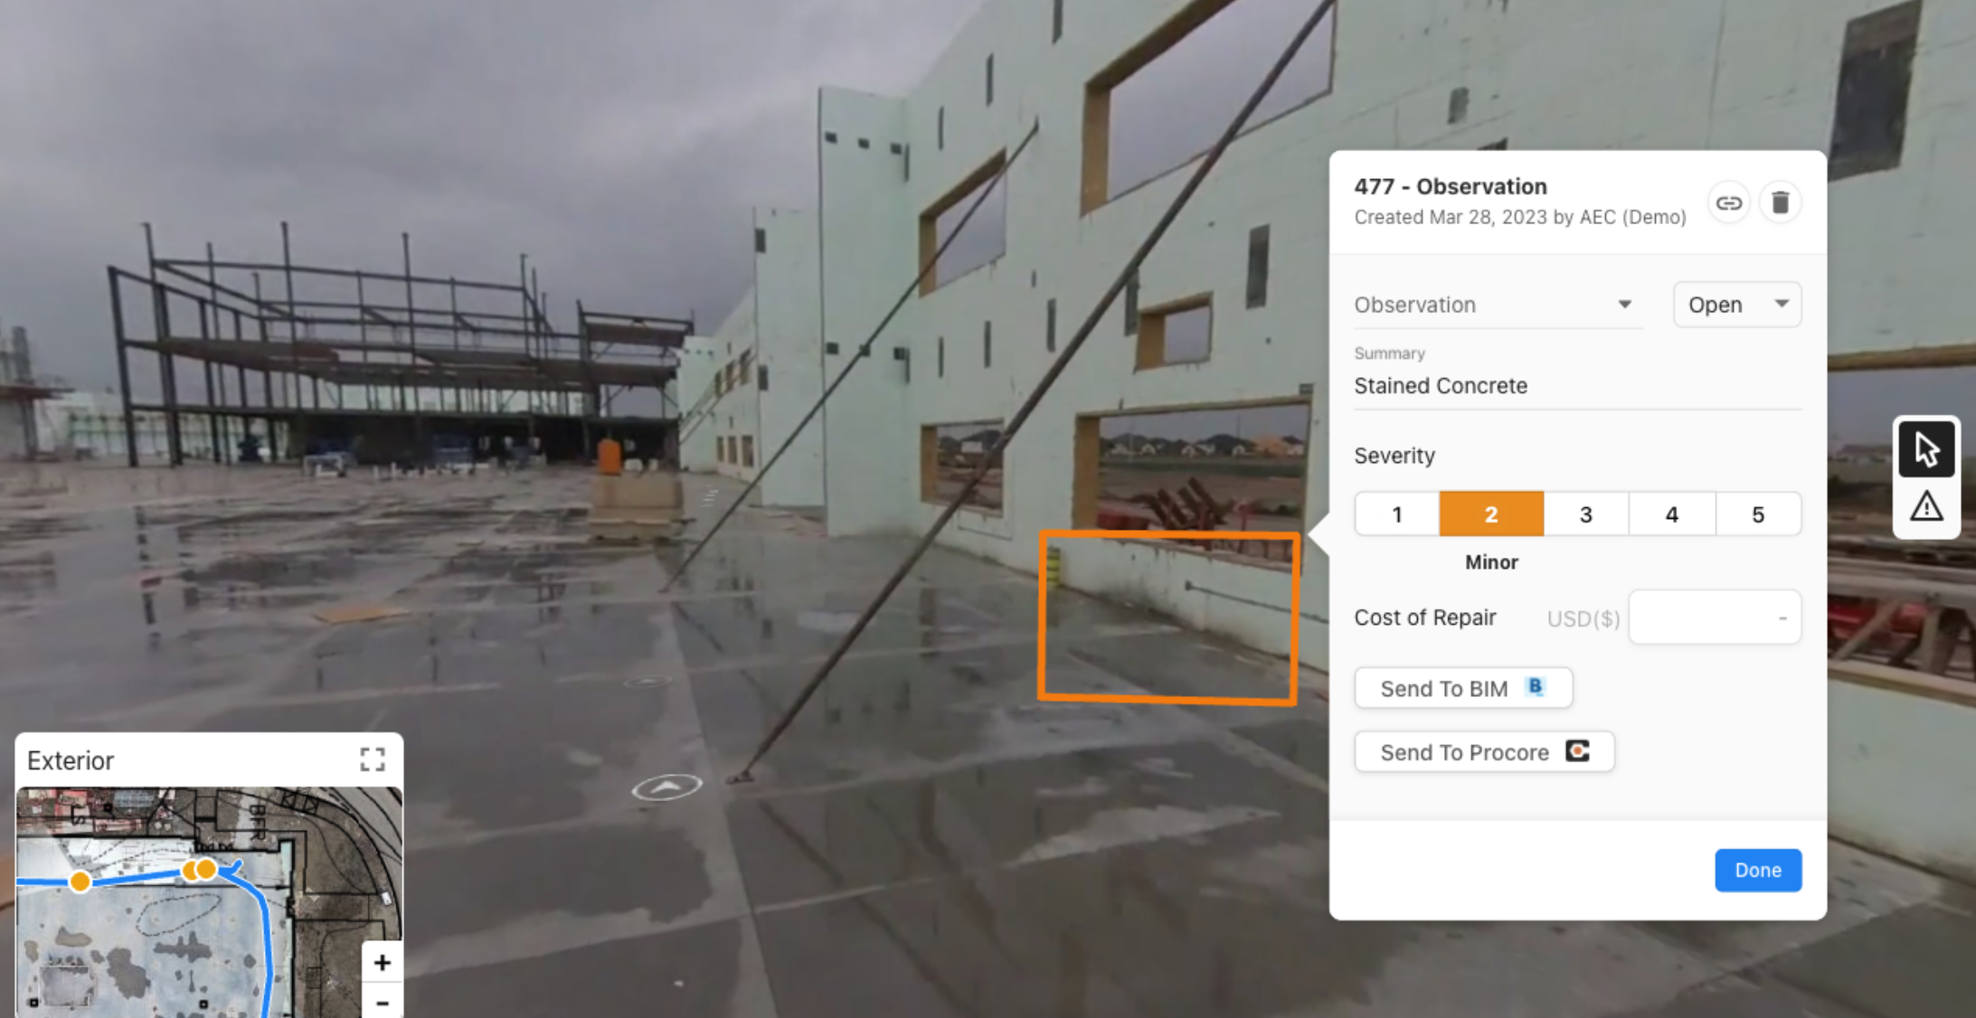The width and height of the screenshot is (1976, 1018).
Task: Copy the observation link via chain icon
Action: [x=1728, y=203]
